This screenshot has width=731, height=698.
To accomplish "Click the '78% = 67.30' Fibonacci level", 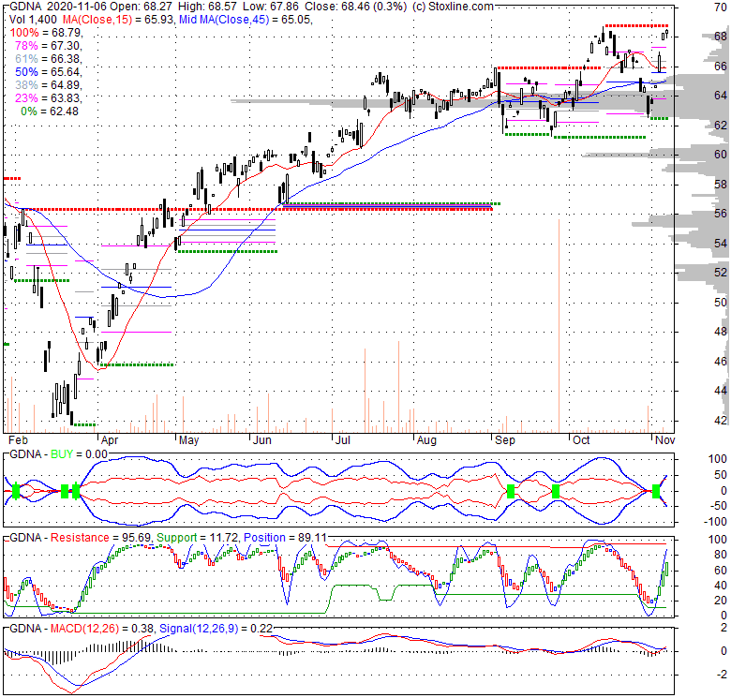I will 48,46.
